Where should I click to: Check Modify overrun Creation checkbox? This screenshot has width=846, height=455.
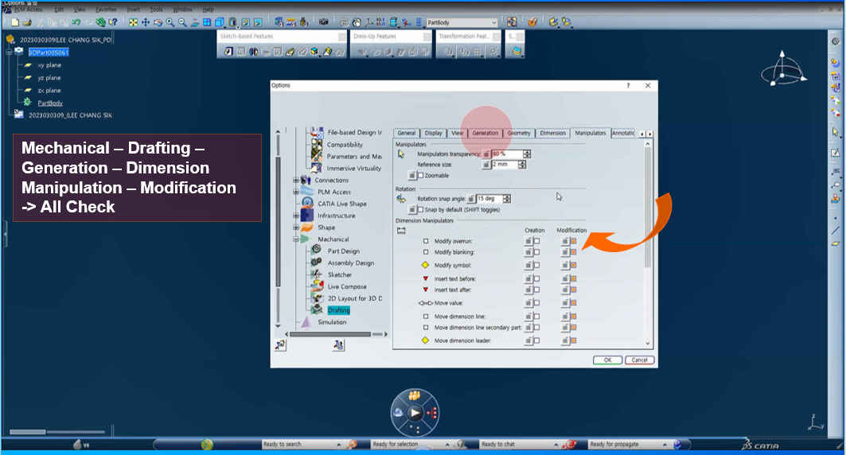click(536, 240)
